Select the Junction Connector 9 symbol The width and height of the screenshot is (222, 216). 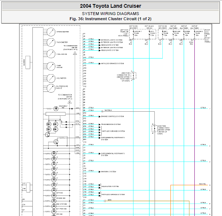155,129
